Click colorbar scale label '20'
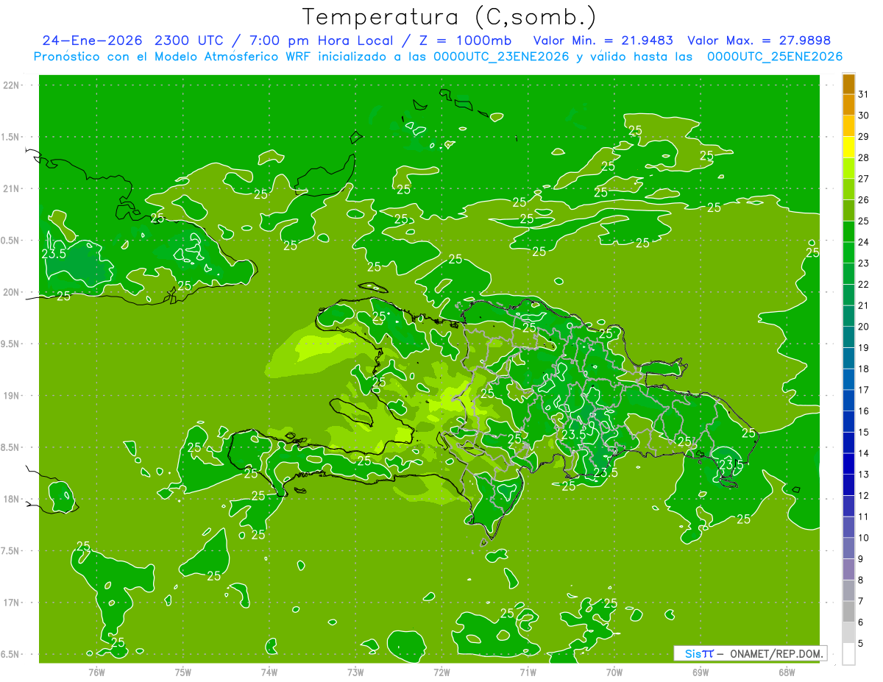Image resolution: width=883 pixels, height=682 pixels. click(864, 326)
